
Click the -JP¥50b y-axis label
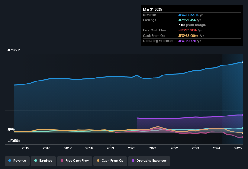coord(14,141)
